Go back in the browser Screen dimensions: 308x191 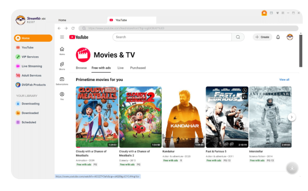(x=59, y=28)
